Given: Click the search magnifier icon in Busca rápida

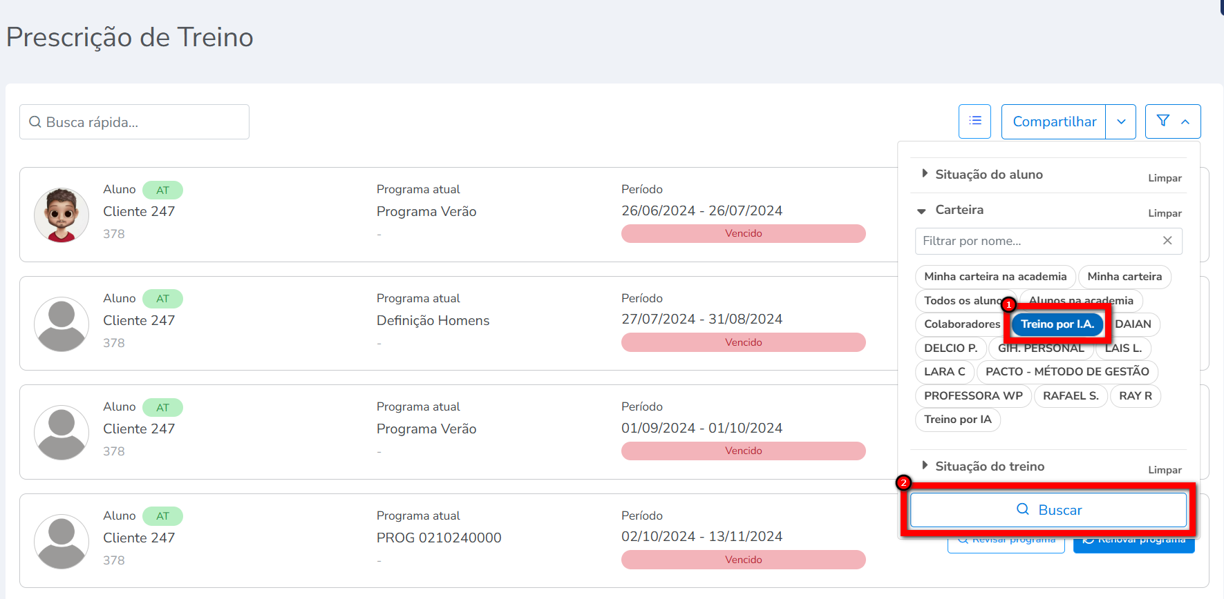Looking at the screenshot, I should [x=35, y=122].
